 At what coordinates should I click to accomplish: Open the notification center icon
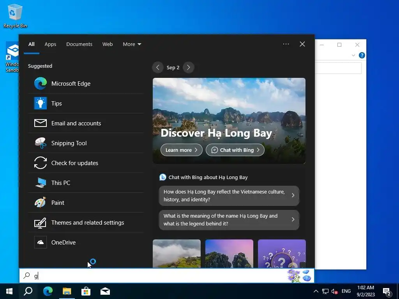click(387, 292)
